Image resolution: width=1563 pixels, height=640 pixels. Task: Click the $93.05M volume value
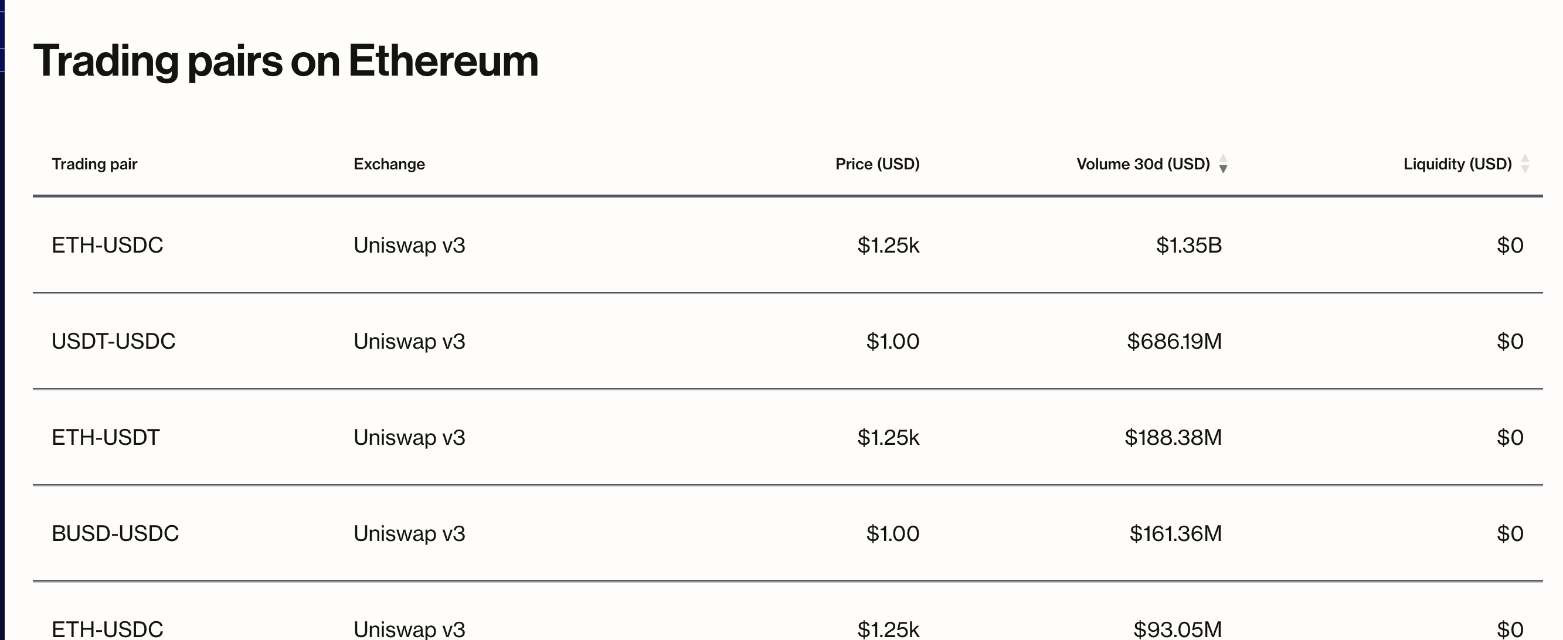tap(1177, 628)
